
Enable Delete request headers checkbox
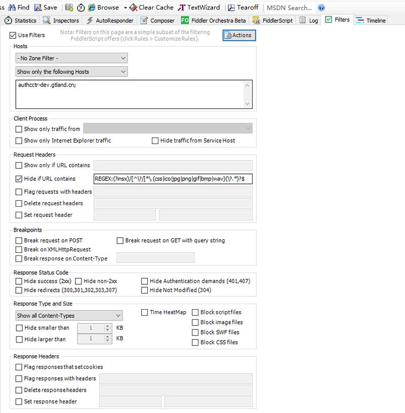tap(19, 203)
